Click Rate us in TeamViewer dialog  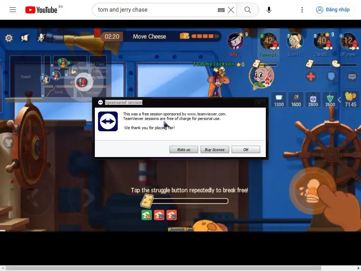184,150
